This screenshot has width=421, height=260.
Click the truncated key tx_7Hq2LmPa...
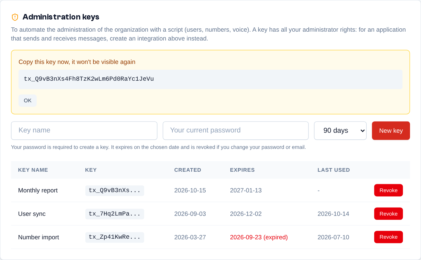[x=115, y=214]
